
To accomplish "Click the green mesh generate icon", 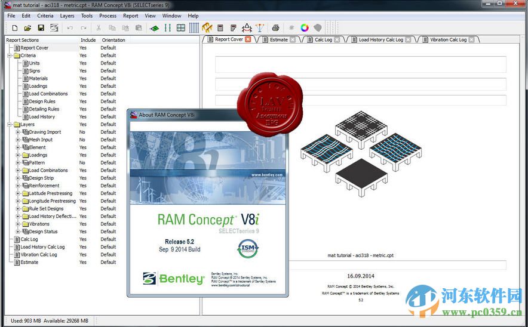I will pos(154,28).
